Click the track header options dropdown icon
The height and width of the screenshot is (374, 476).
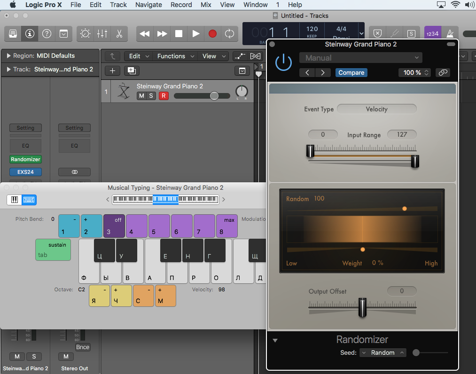(242, 71)
